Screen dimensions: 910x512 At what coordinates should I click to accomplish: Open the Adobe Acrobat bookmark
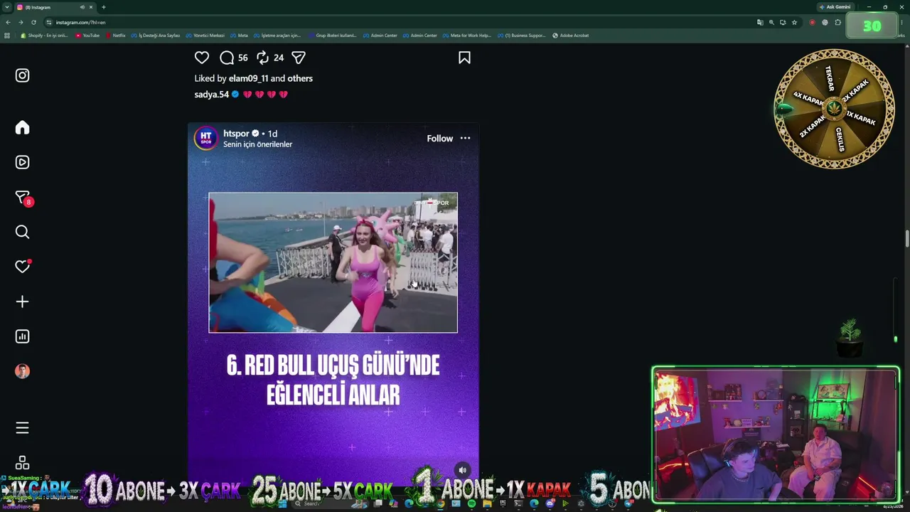point(571,36)
